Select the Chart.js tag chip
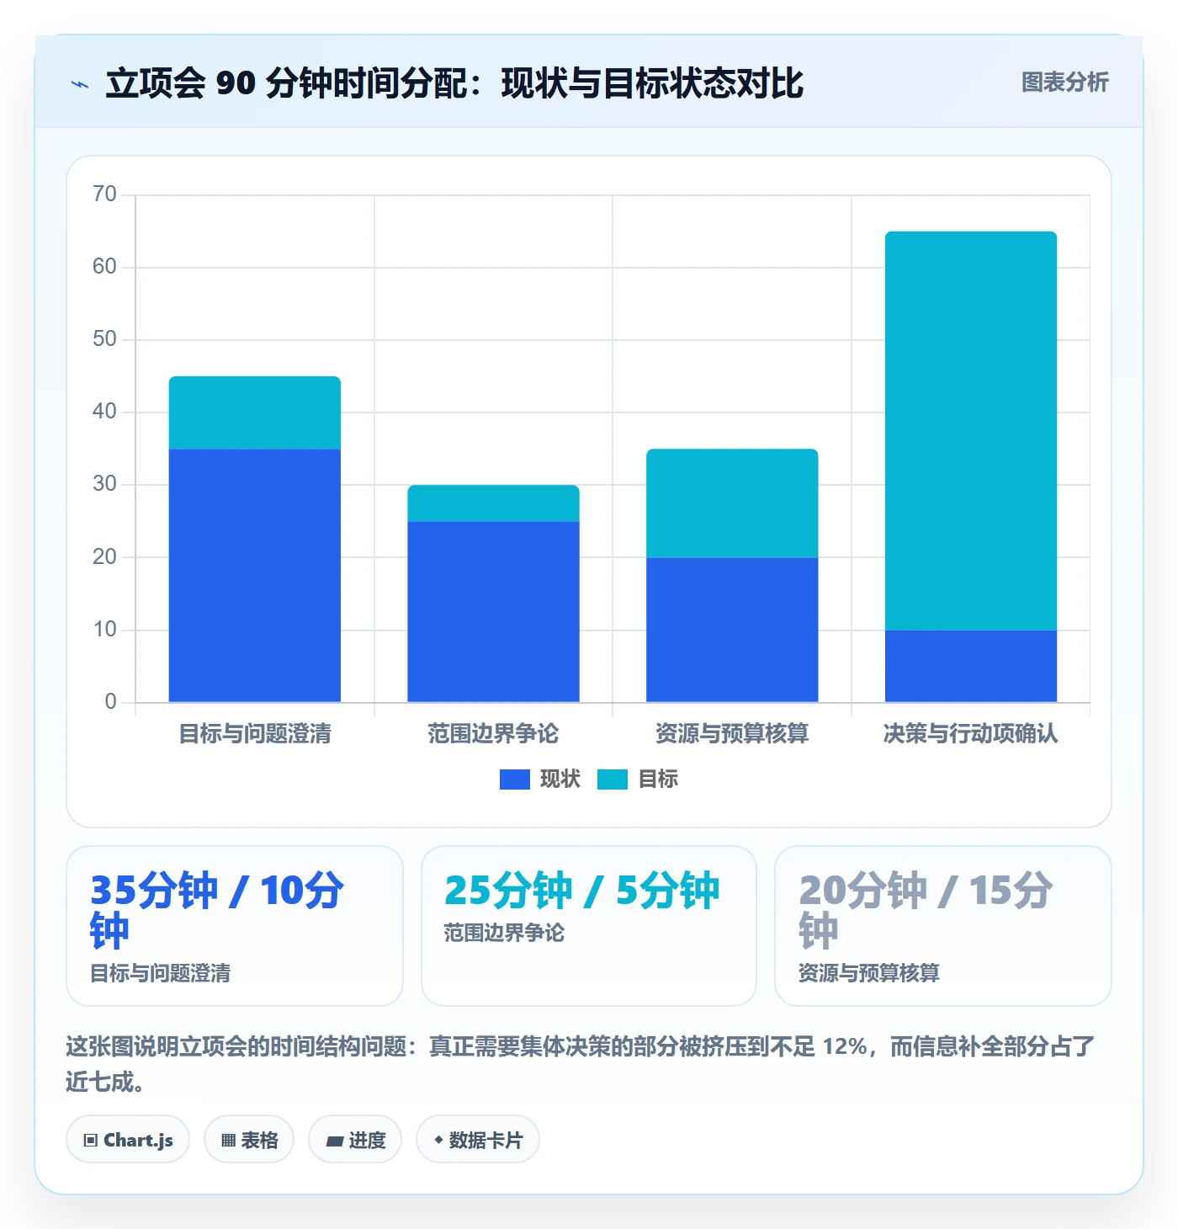Viewport: 1178px width, 1229px height. pos(128,1140)
